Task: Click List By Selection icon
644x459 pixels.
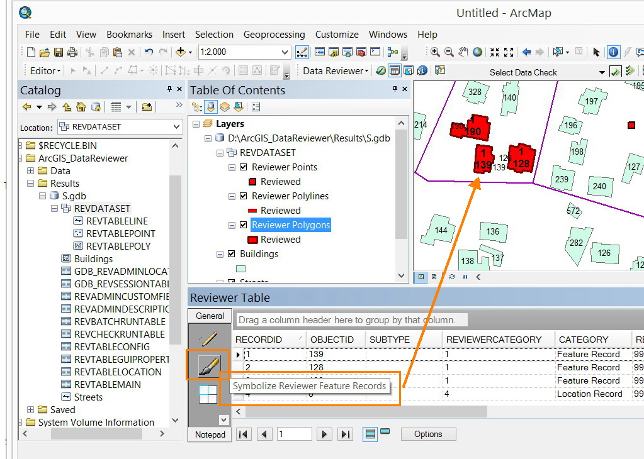Action: pyautogui.click(x=239, y=107)
